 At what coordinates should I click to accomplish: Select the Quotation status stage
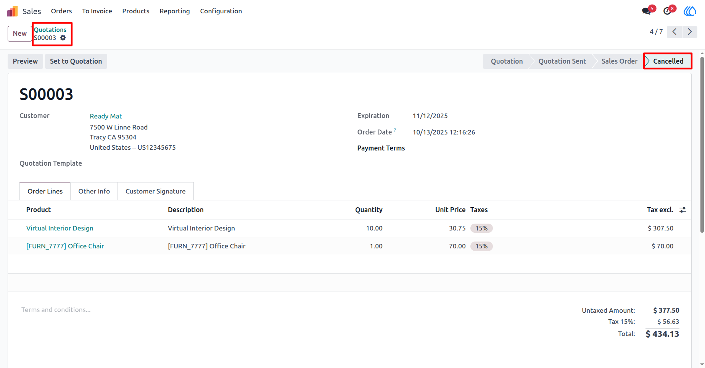507,61
